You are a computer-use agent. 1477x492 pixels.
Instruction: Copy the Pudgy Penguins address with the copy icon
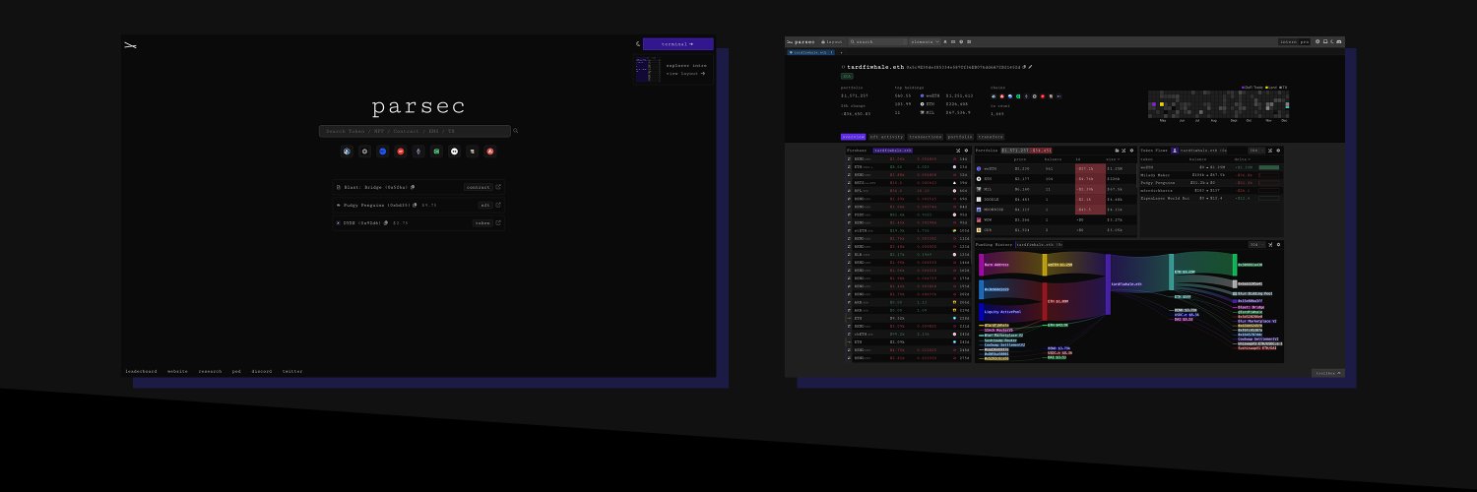pyautogui.click(x=415, y=205)
